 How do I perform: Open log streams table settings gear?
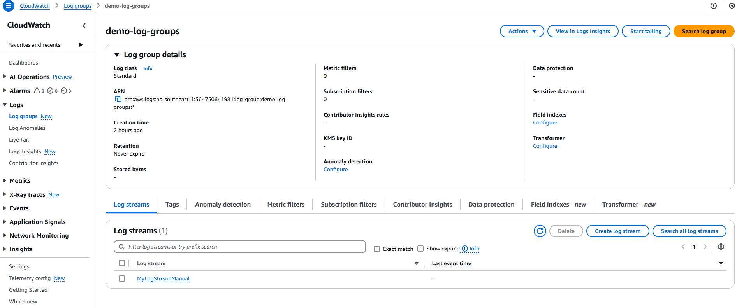tap(721, 247)
